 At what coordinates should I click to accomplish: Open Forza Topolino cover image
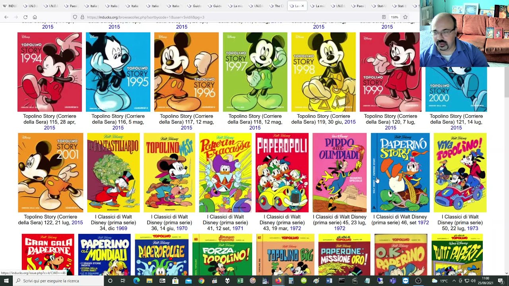point(222,255)
